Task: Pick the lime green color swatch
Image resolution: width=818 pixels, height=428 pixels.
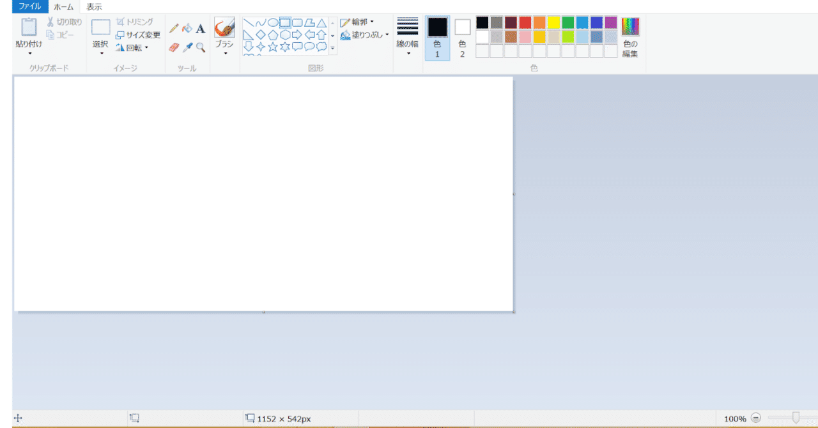Action: point(568,37)
